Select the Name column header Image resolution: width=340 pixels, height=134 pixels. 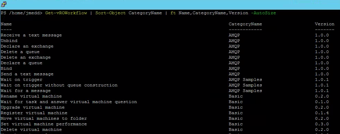6,24
